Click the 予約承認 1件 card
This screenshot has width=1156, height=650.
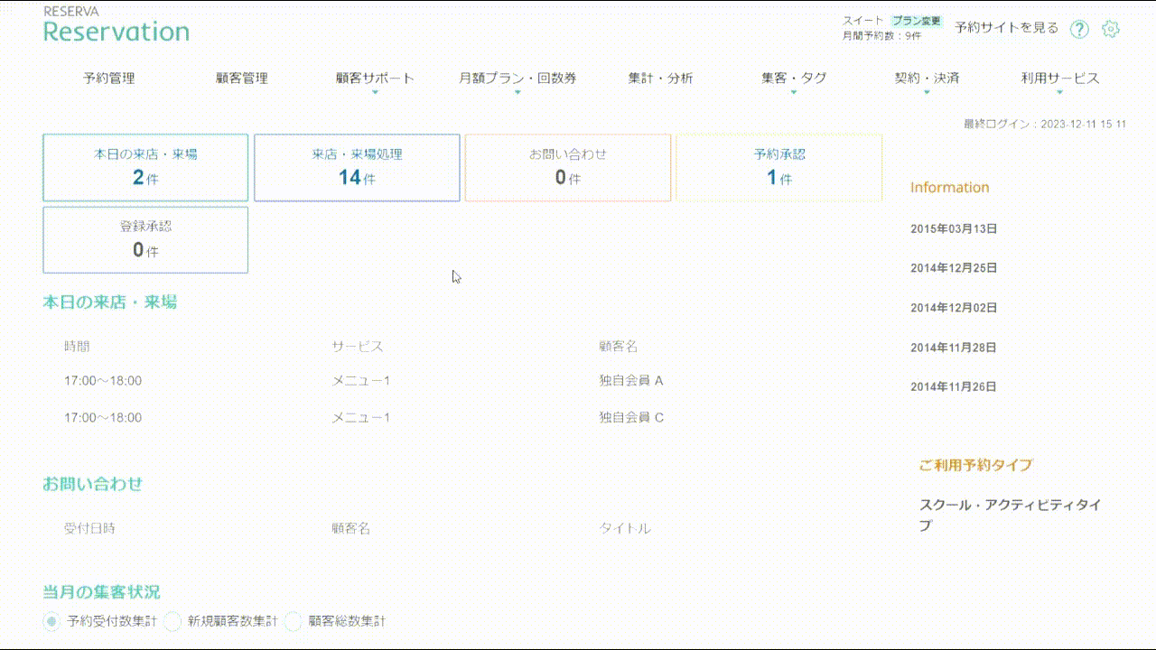pos(778,168)
